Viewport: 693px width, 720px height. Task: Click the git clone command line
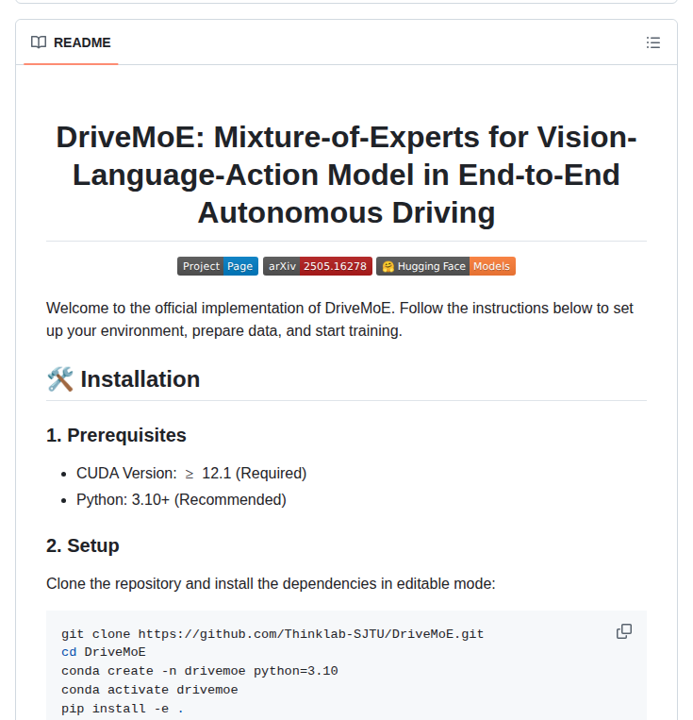272,634
